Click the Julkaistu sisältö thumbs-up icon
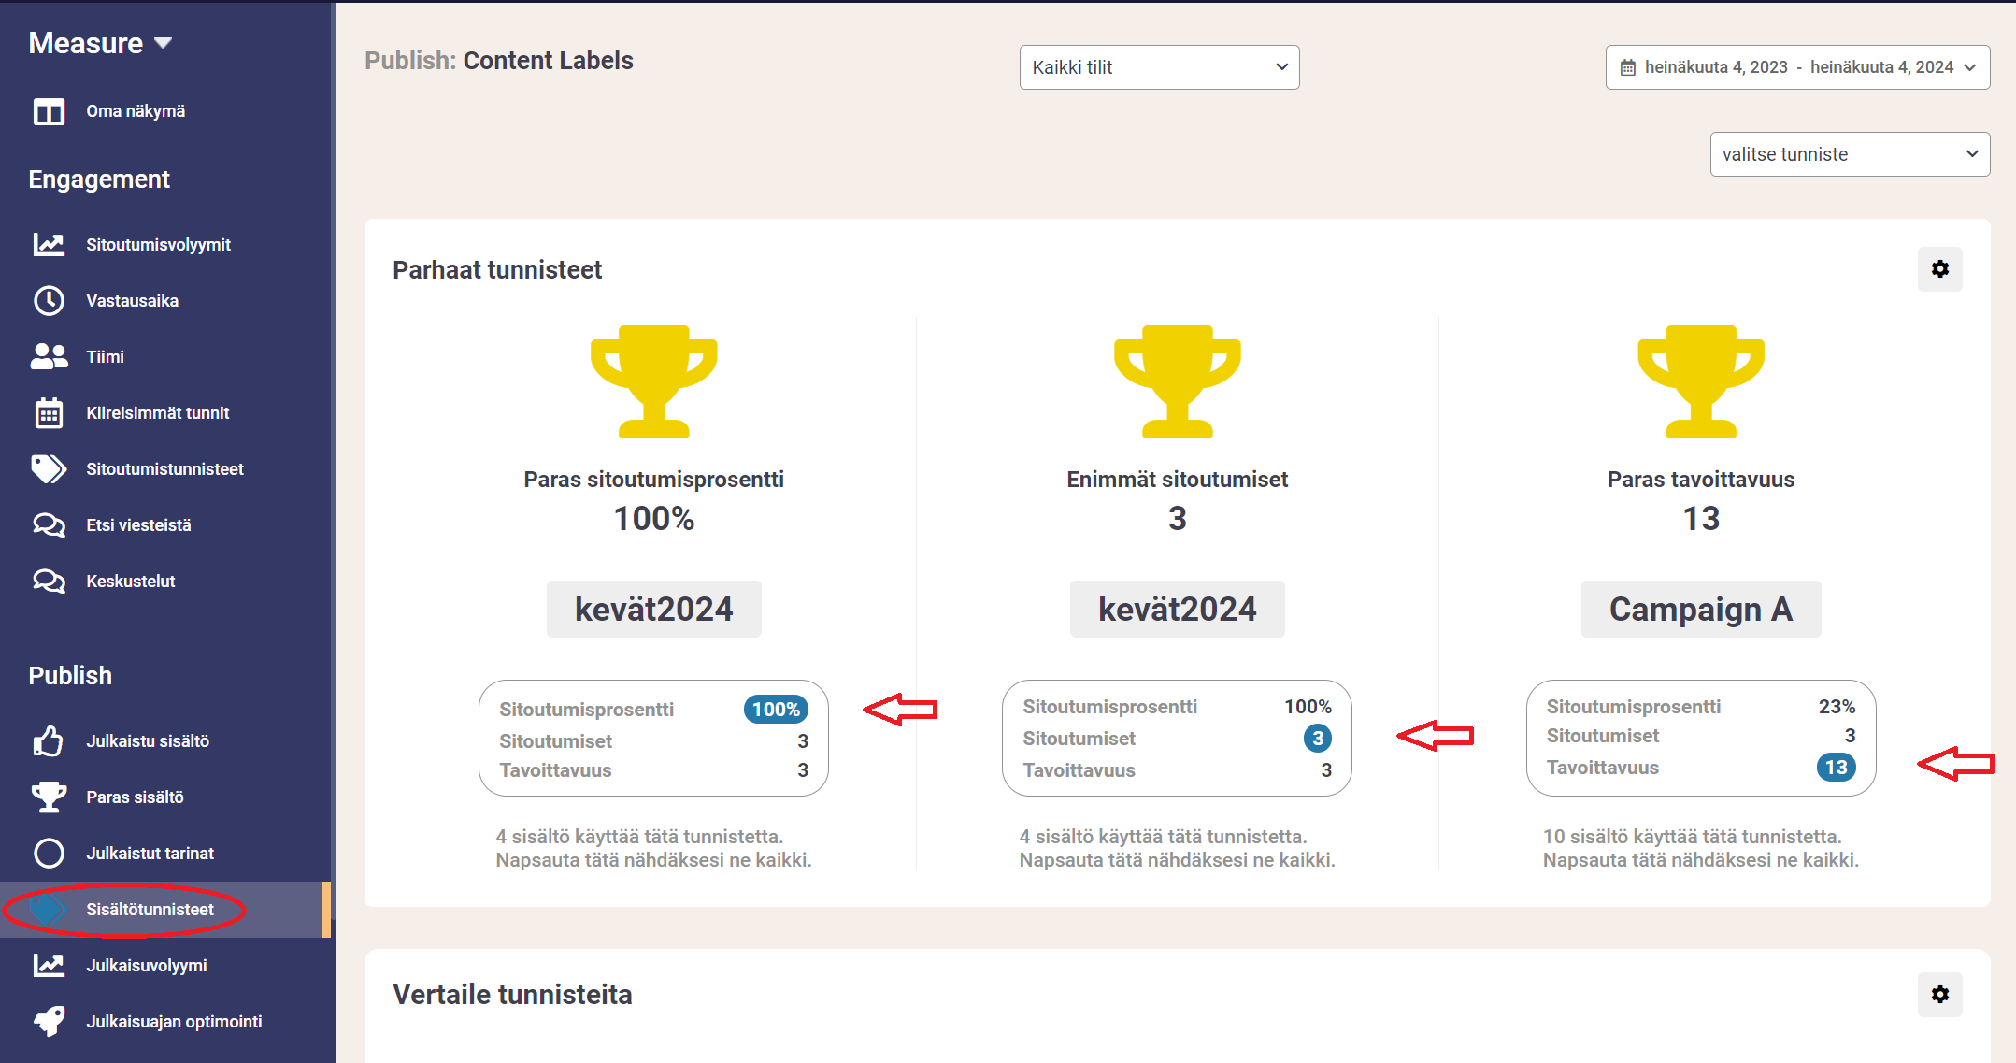 (49, 741)
